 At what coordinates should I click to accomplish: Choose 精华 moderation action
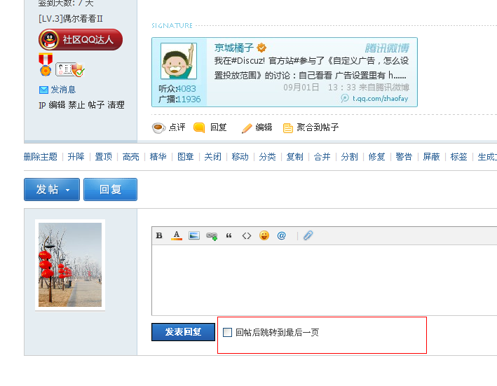click(x=158, y=157)
